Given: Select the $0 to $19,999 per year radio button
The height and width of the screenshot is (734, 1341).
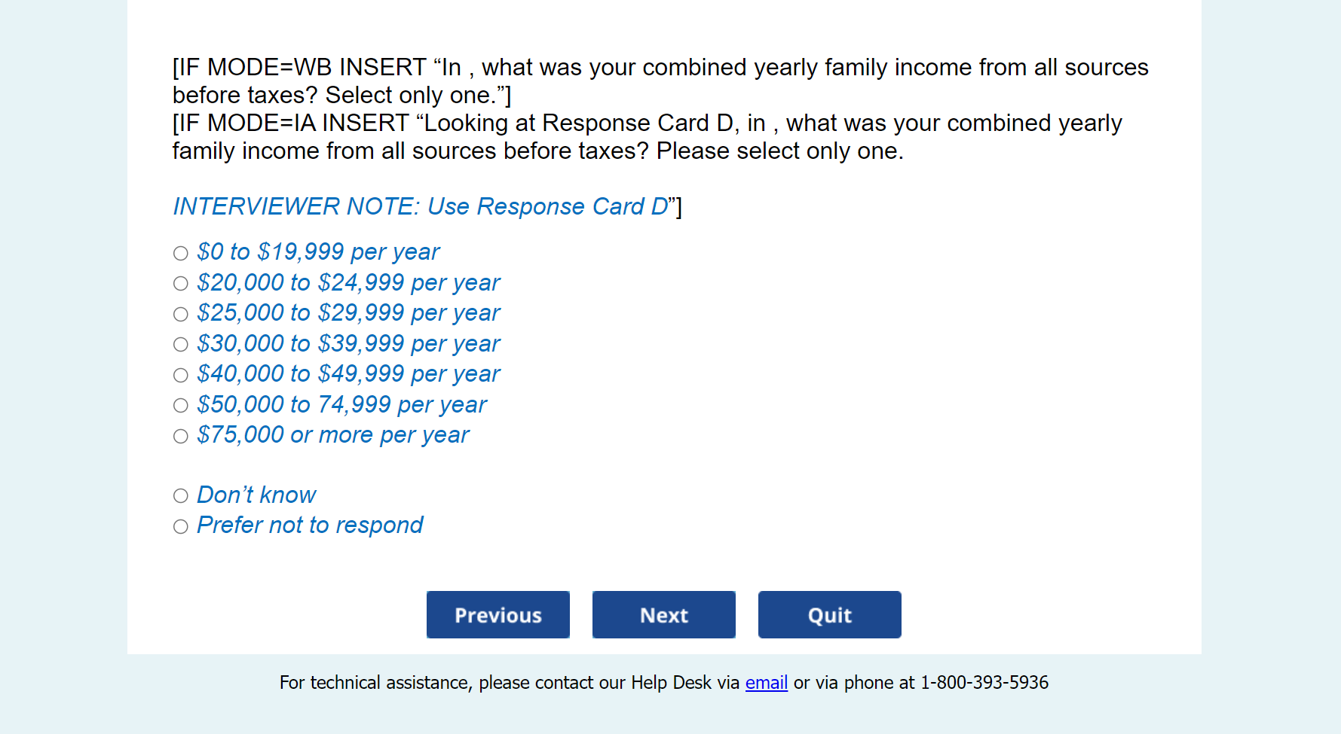Looking at the screenshot, I should pos(181,253).
